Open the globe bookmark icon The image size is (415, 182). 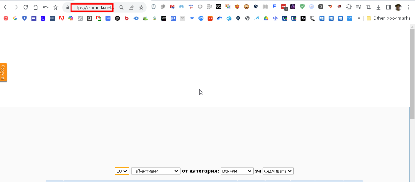coord(247,18)
